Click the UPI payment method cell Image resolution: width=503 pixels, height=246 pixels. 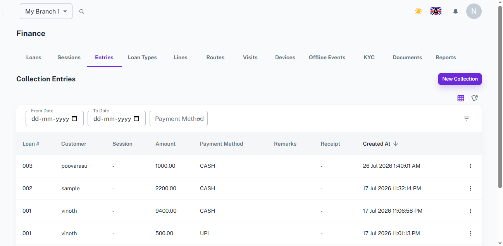pyautogui.click(x=205, y=233)
